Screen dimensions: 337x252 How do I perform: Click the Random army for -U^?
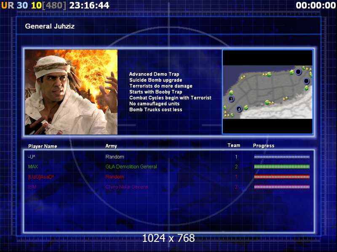tap(115, 157)
